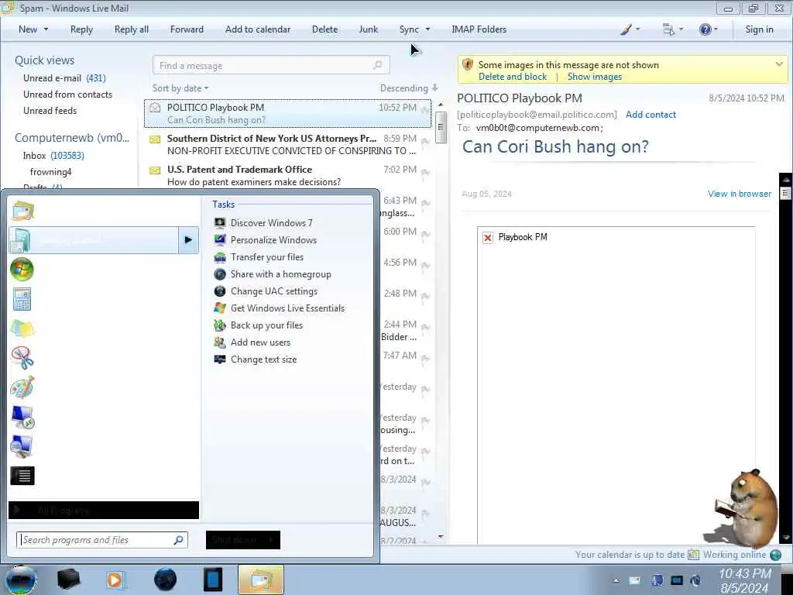Click Transfer your files task icon
Screen dimensions: 793x595
click(219, 257)
